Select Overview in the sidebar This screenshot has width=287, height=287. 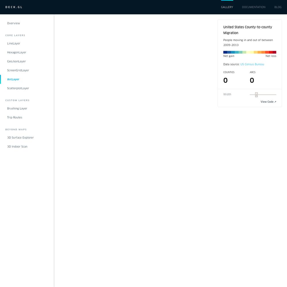[13, 23]
